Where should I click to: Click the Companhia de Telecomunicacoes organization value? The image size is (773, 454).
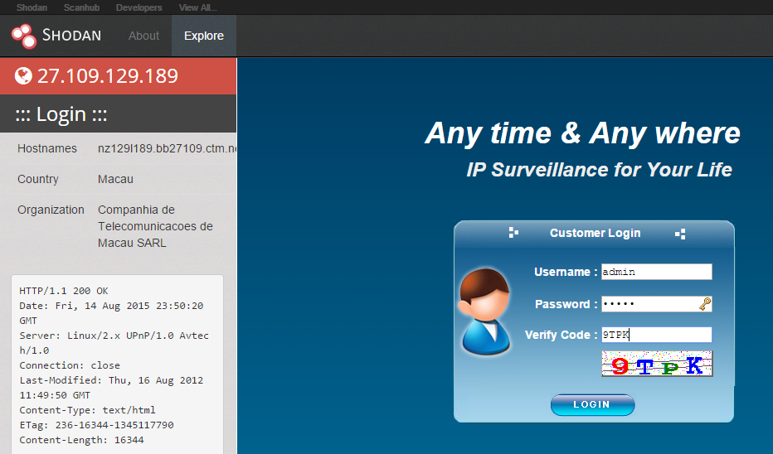pos(155,226)
